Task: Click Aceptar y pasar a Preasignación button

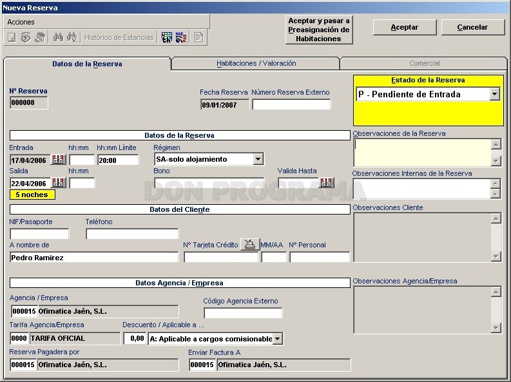Action: click(319, 30)
